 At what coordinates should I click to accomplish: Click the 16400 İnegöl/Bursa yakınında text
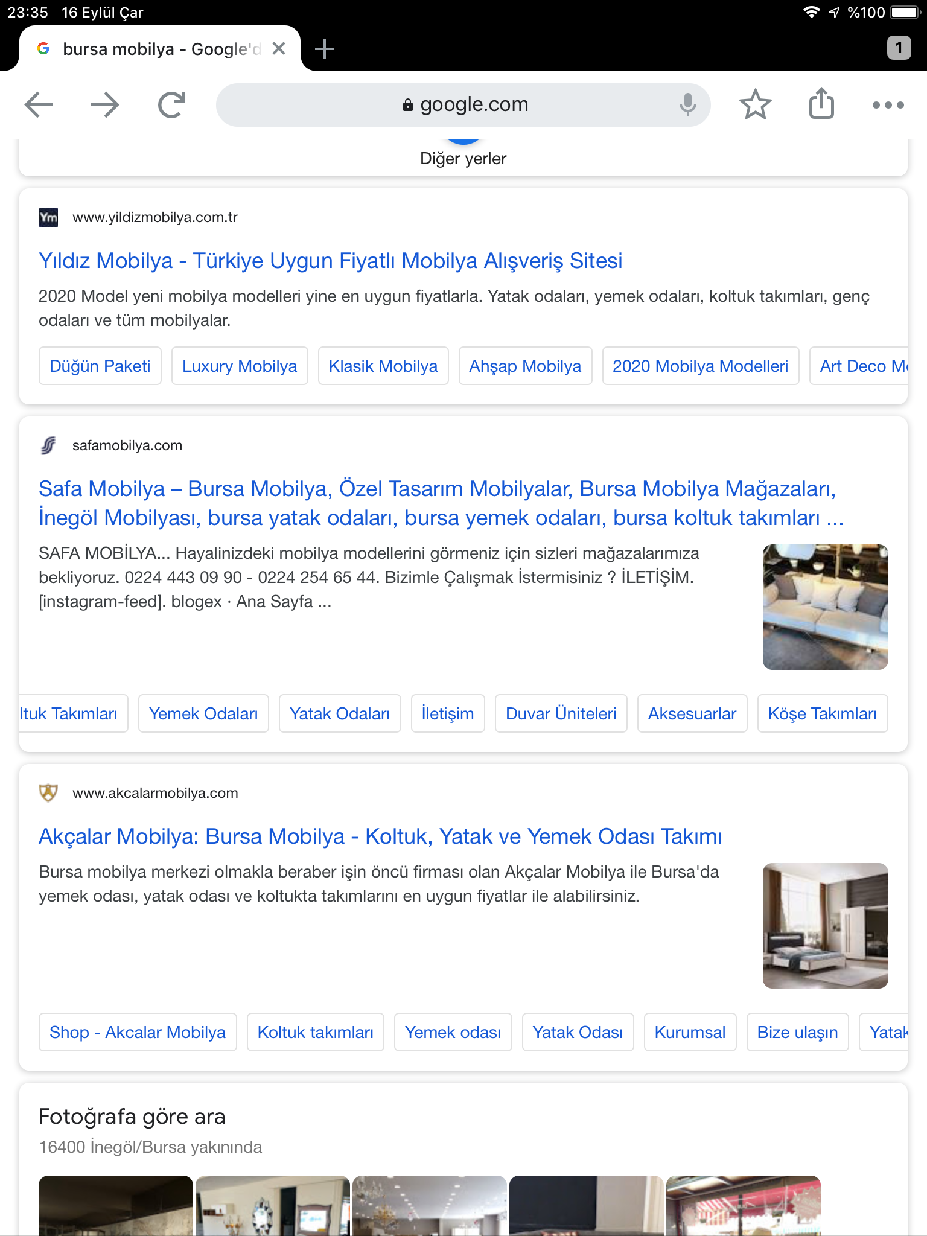click(x=150, y=1147)
